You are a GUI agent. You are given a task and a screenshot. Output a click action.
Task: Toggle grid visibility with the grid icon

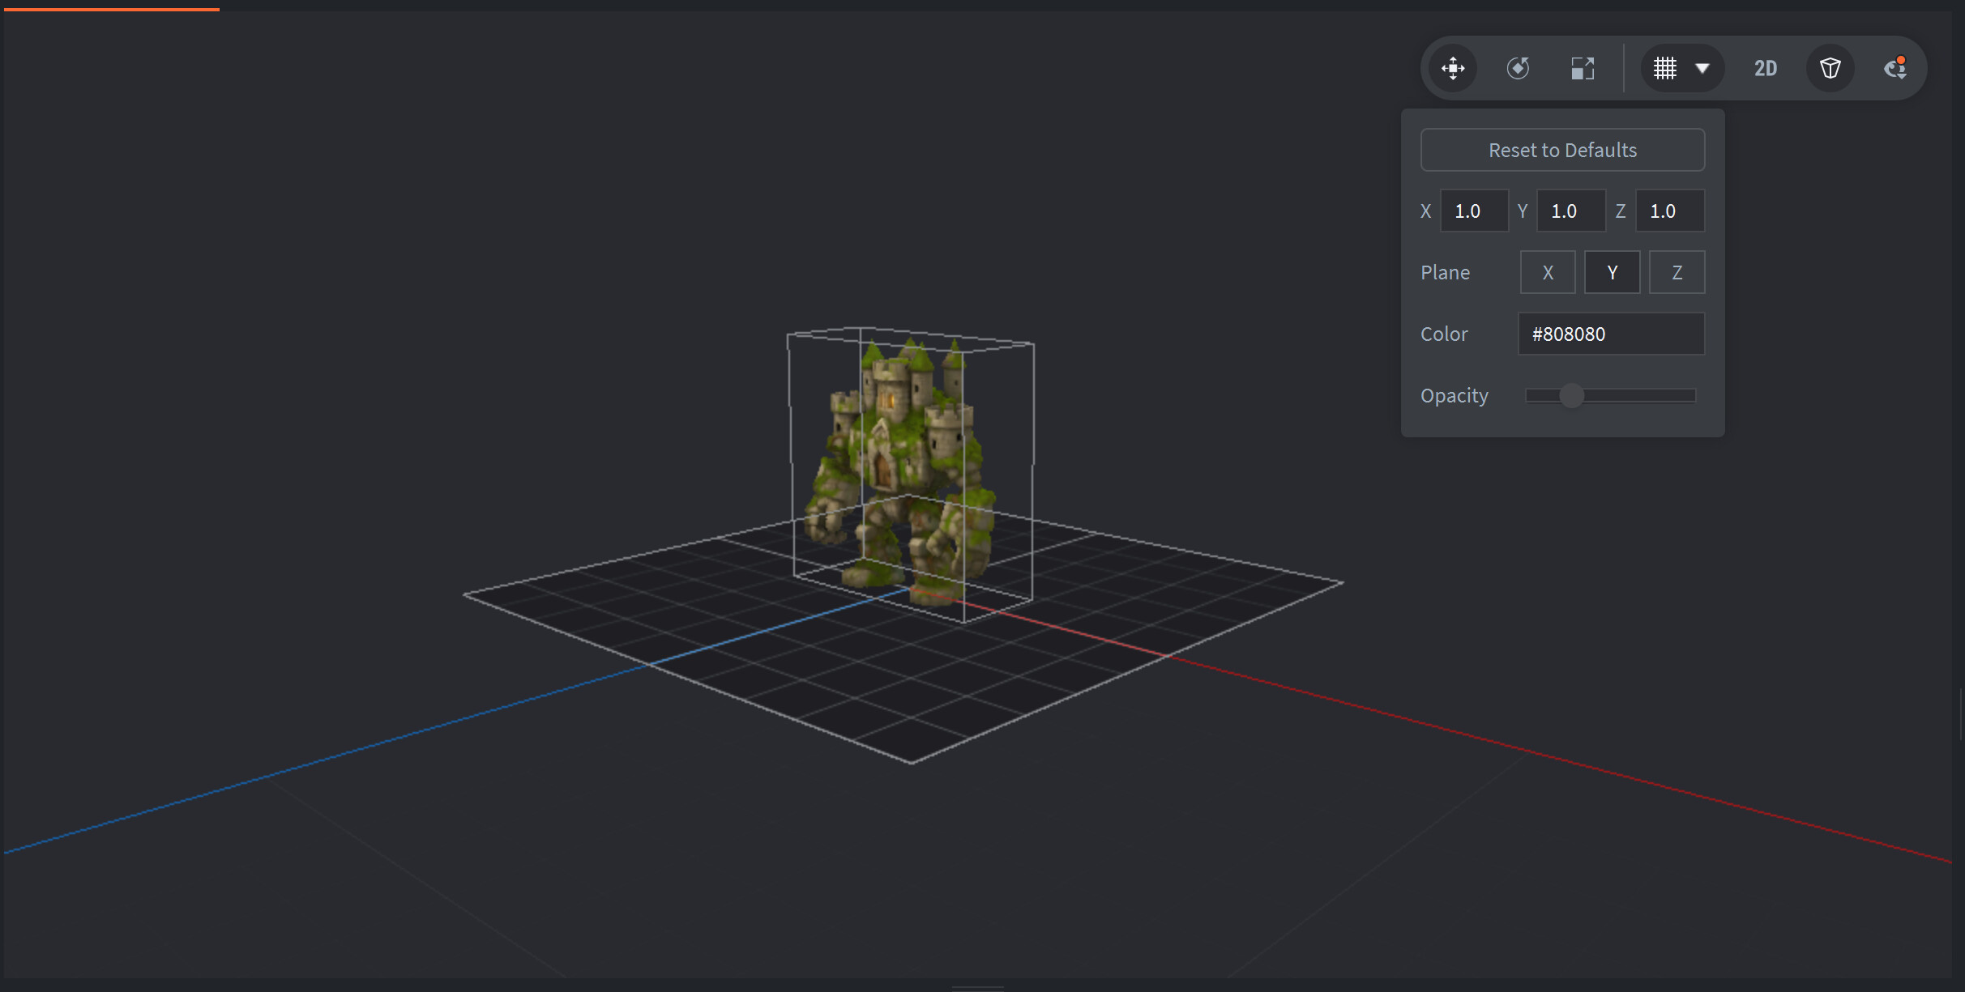(x=1665, y=68)
